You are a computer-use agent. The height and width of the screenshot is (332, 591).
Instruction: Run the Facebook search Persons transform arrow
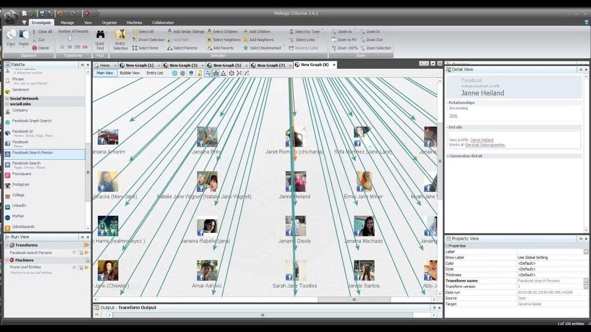click(86, 253)
